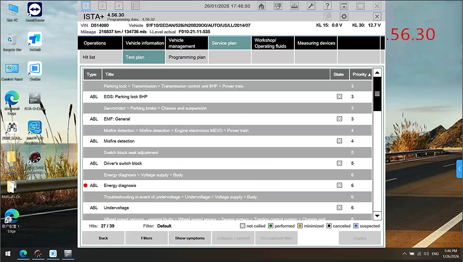
Task: Click scrollbar up arrow in test plan
Action: pos(377,73)
